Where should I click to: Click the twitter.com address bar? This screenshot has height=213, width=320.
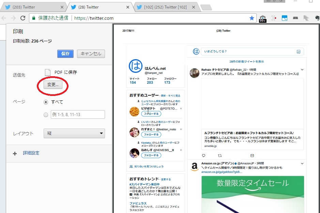click(x=142, y=18)
